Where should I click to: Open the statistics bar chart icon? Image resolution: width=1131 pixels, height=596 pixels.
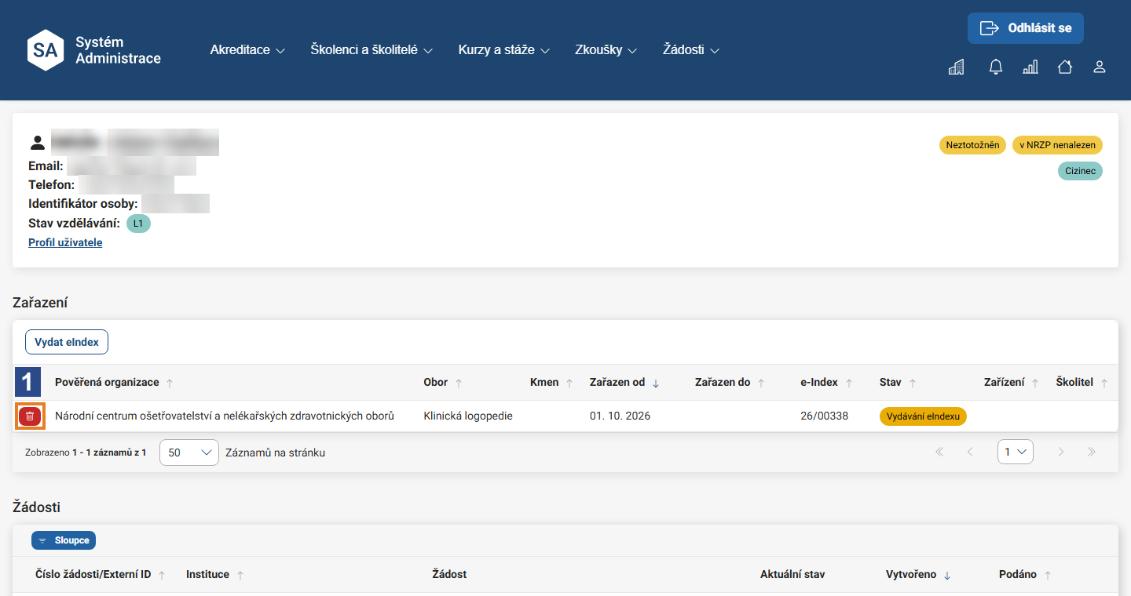pyautogui.click(x=1030, y=67)
